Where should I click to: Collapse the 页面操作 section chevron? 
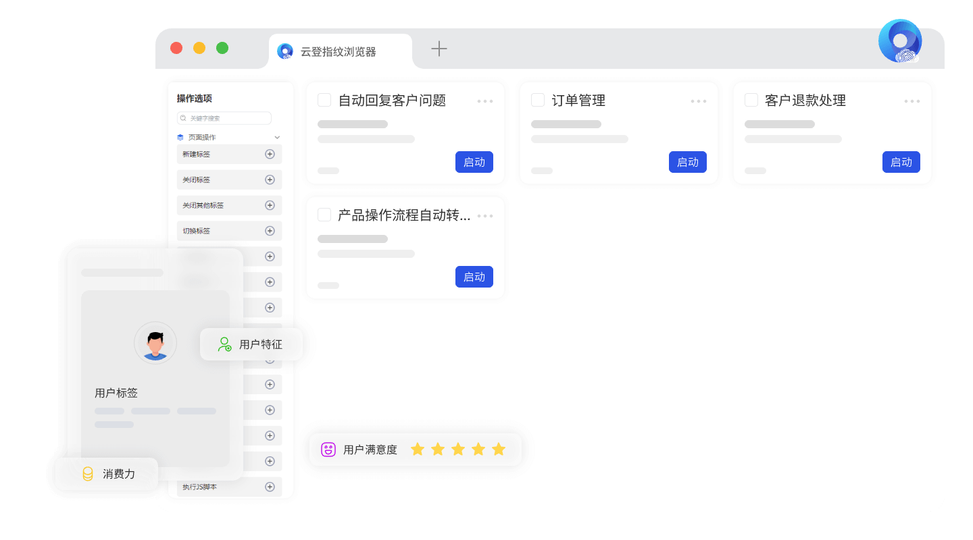tap(277, 136)
